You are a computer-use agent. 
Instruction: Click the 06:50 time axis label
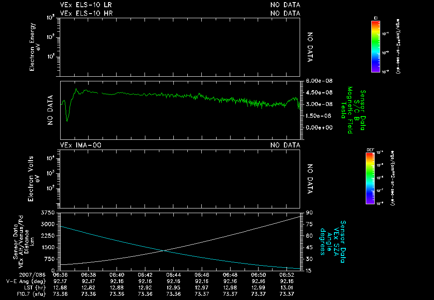[259, 275]
